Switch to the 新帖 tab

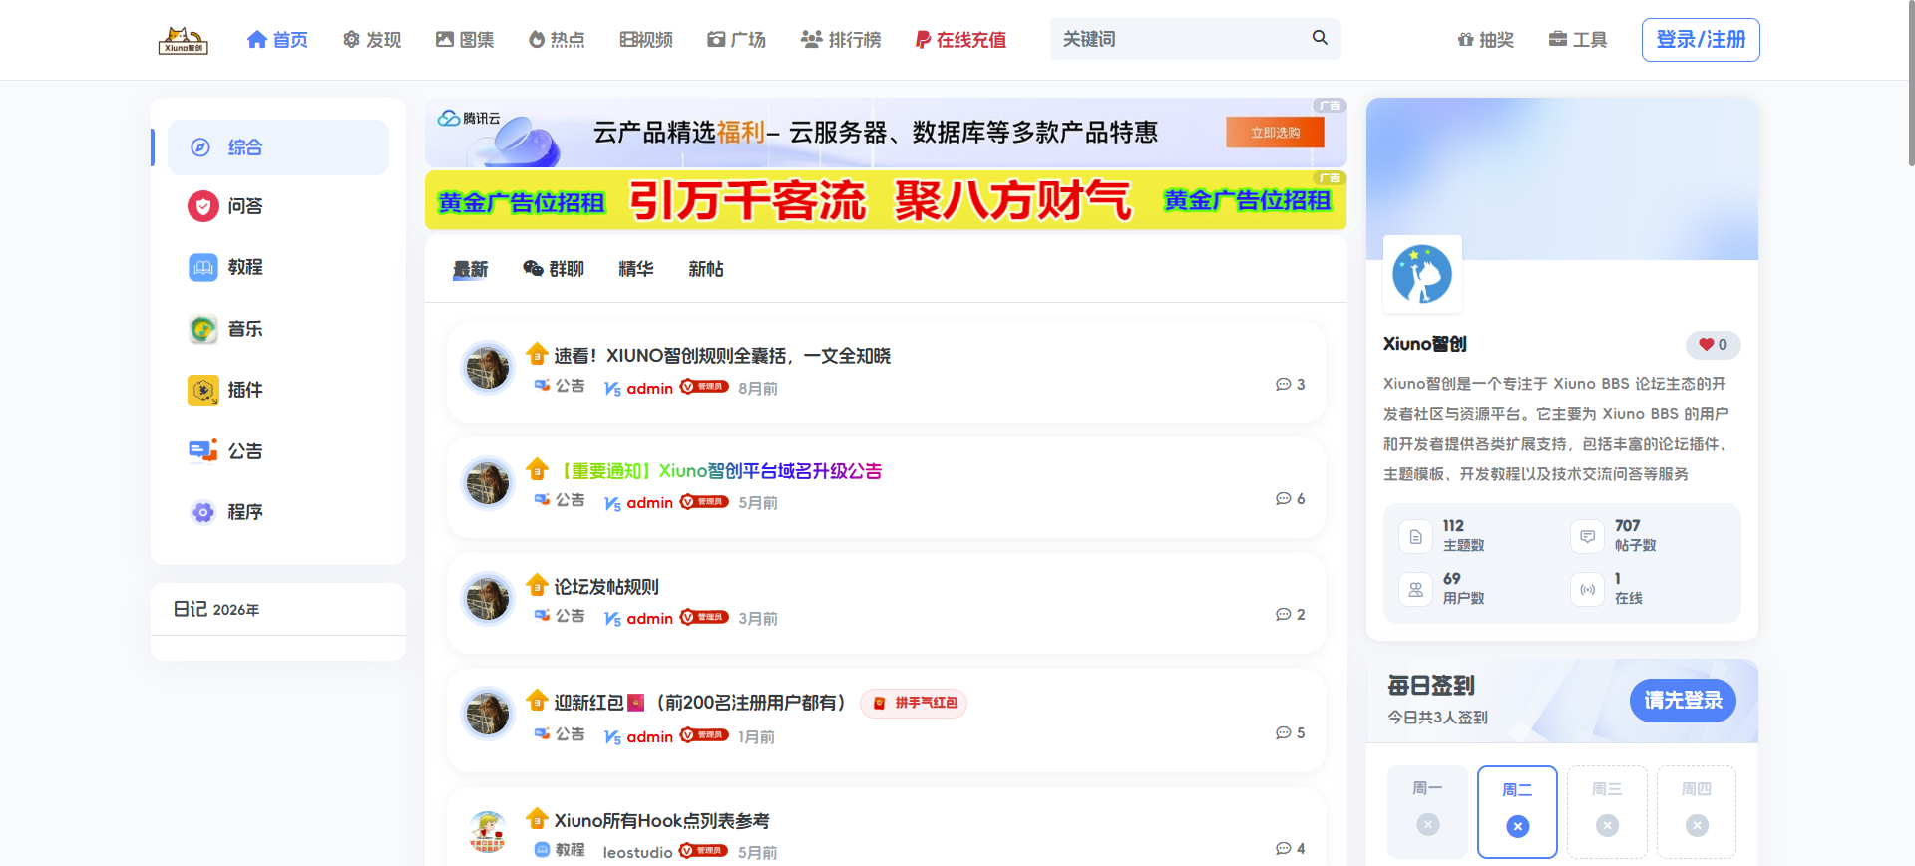[706, 269]
